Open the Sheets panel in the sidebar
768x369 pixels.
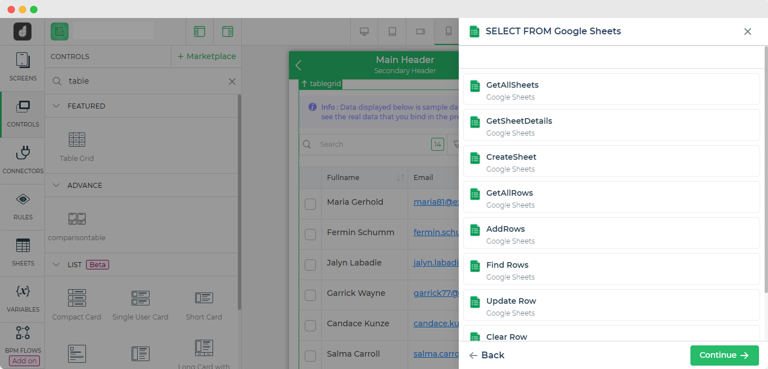coord(22,253)
